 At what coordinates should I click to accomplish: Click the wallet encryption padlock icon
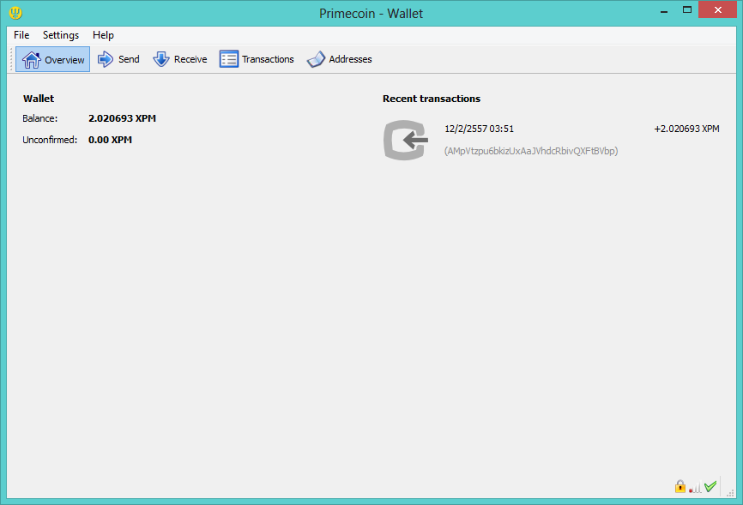coord(680,486)
